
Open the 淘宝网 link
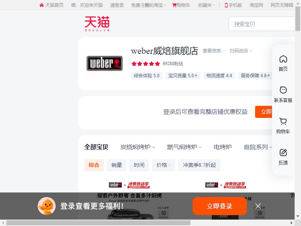coord(256,5)
